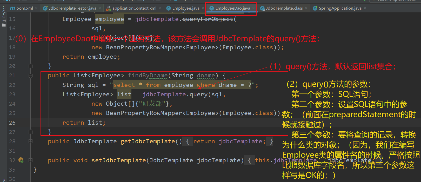Click the highlighted employee variable on line 15
421x182 pixels.
tap(109, 19)
